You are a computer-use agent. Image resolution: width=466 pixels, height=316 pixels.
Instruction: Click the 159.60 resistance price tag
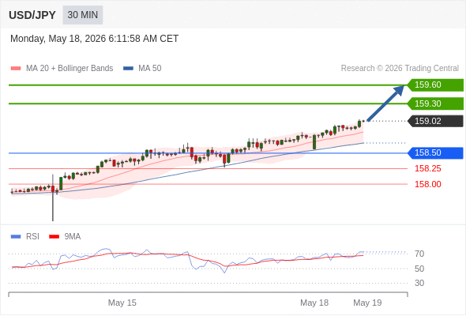tap(435, 85)
